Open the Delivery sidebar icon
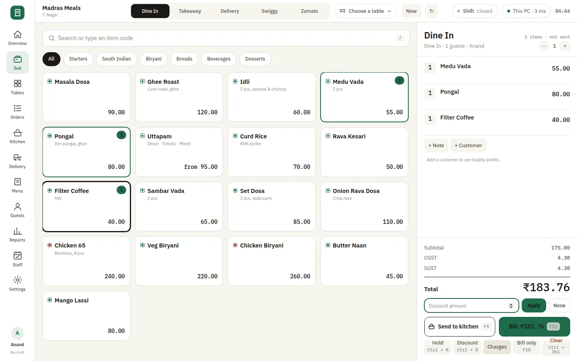 tap(17, 161)
